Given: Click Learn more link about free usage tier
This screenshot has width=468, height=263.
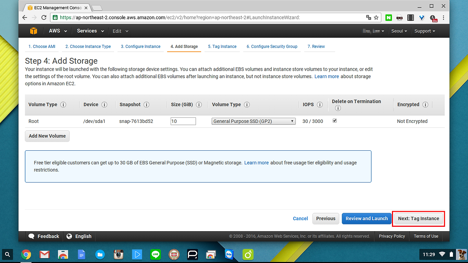Looking at the screenshot, I should pos(256,163).
